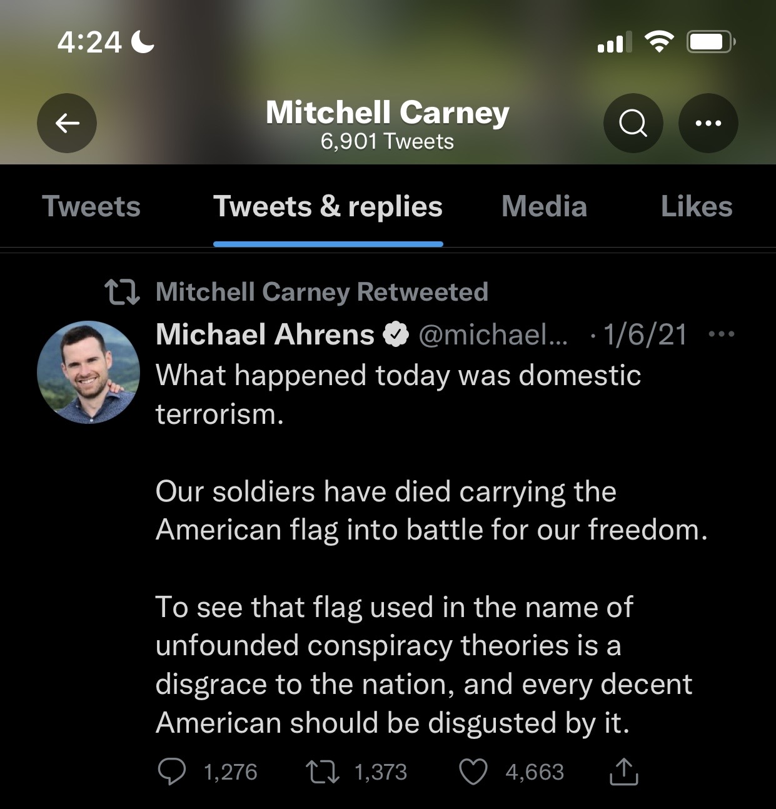Screen dimensions: 776x809
Task: Switch to the Media tab
Action: point(544,207)
